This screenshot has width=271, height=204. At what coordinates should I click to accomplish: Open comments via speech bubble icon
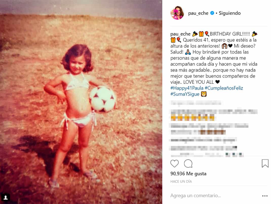pyautogui.click(x=188, y=163)
